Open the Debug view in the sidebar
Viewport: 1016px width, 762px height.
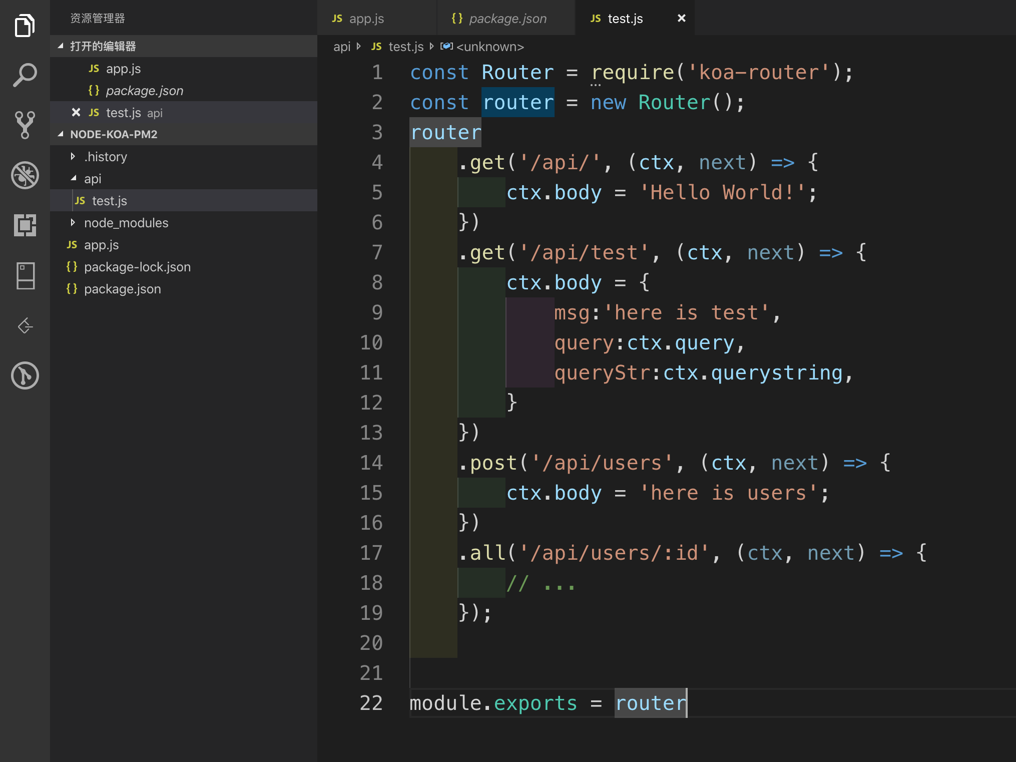[24, 175]
